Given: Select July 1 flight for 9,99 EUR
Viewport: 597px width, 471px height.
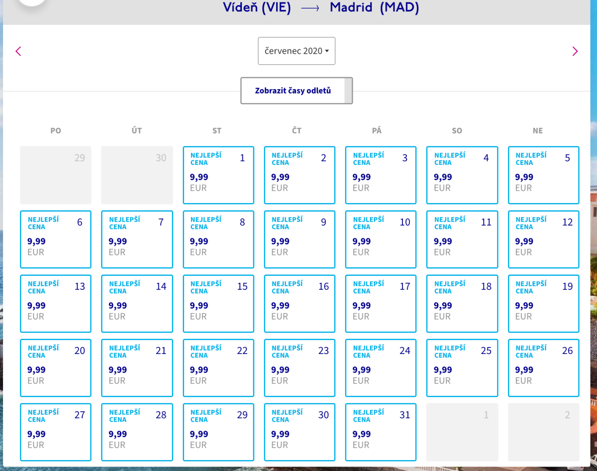Looking at the screenshot, I should [x=218, y=175].
